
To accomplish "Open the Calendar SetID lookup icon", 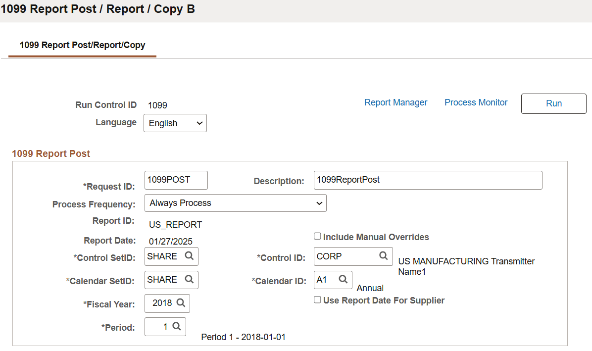I will click(190, 280).
